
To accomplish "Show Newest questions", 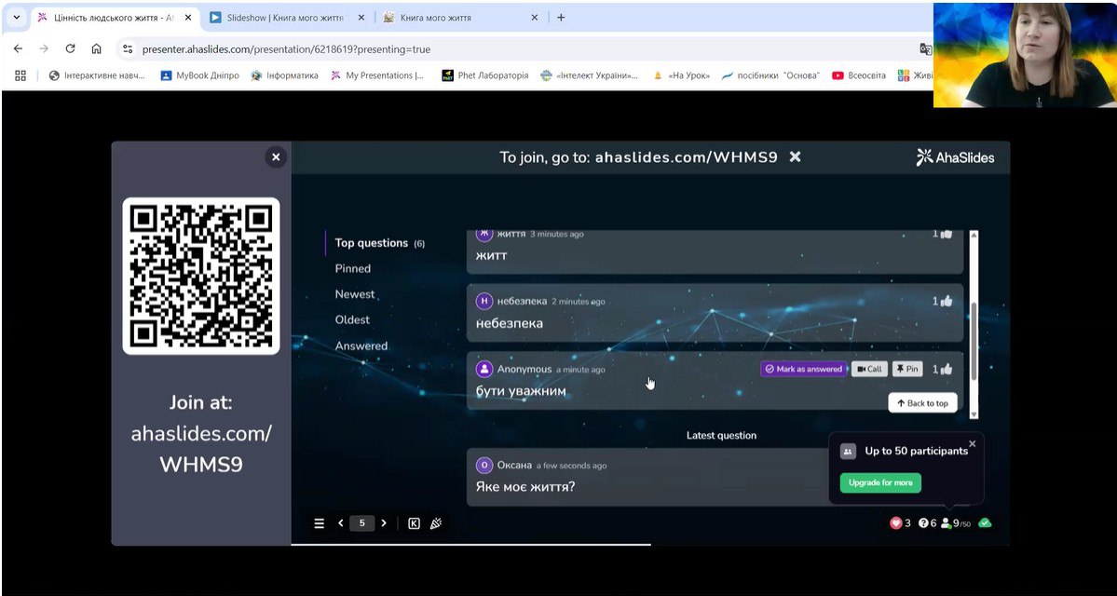I will pyautogui.click(x=355, y=294).
